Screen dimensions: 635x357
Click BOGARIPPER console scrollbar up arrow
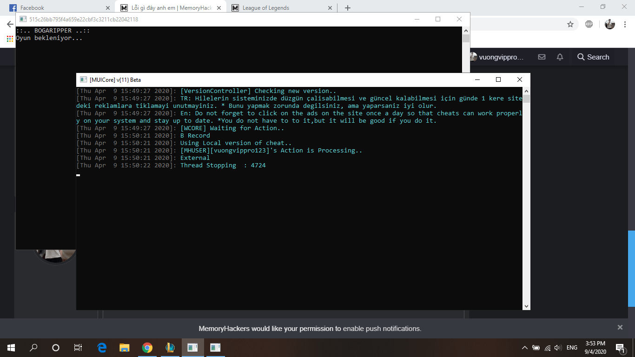466,30
